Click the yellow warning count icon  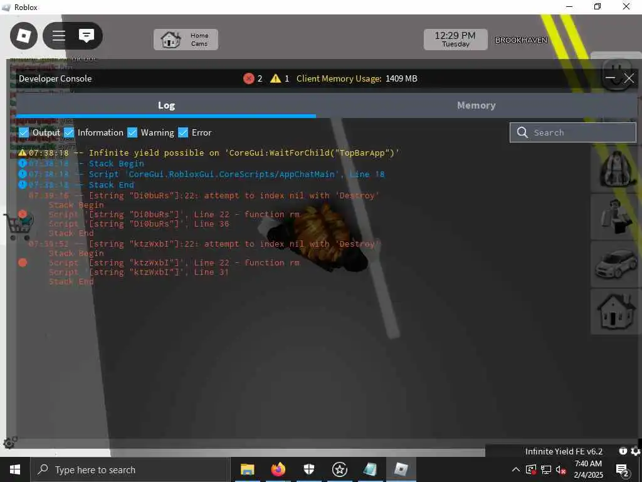tap(276, 78)
